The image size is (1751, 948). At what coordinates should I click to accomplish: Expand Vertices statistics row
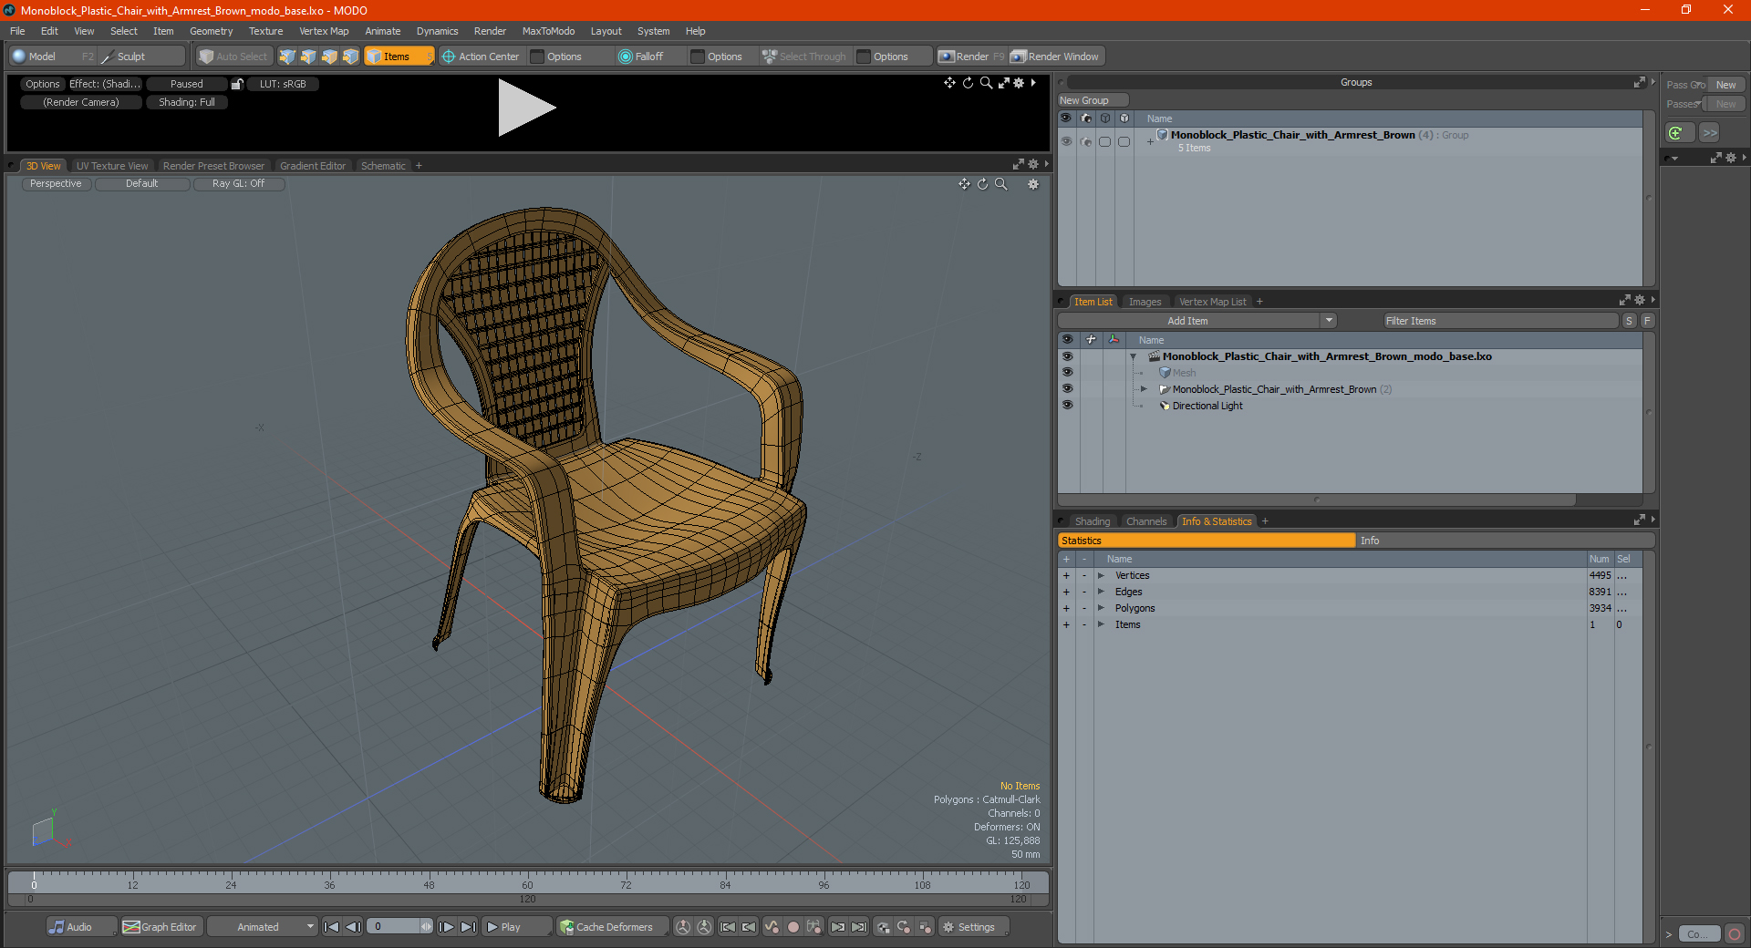1101,575
